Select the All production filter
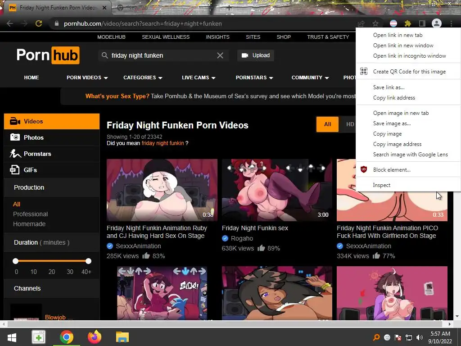This screenshot has width=461, height=346. tap(17, 204)
